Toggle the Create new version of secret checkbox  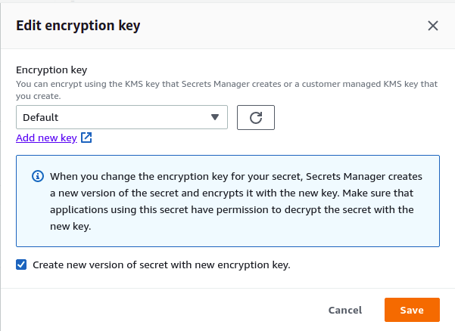21,265
